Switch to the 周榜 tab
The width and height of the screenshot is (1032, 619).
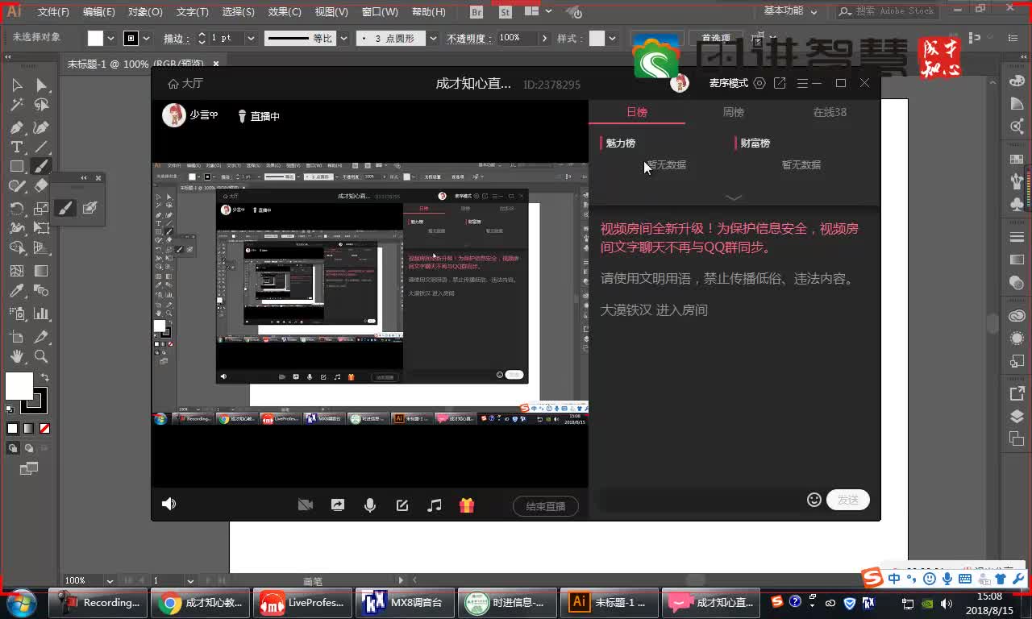click(733, 113)
